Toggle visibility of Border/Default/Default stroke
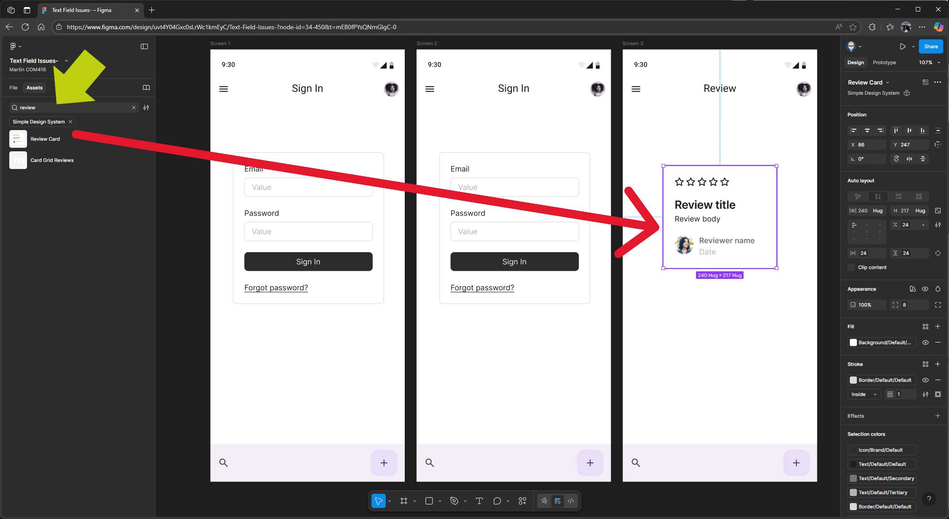 (925, 380)
